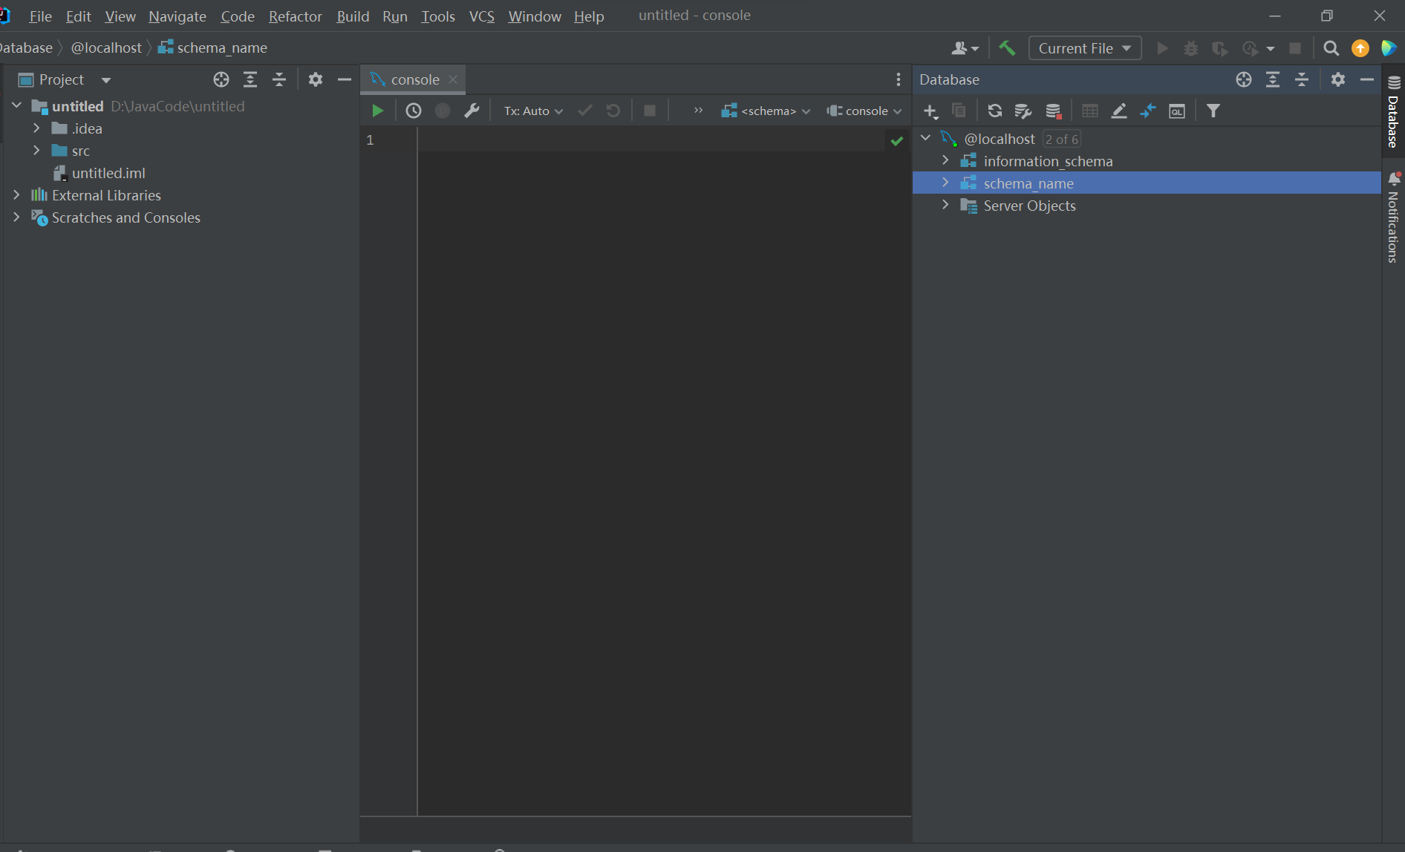The height and width of the screenshot is (852, 1405).
Task: Close the console tab
Action: 453,79
